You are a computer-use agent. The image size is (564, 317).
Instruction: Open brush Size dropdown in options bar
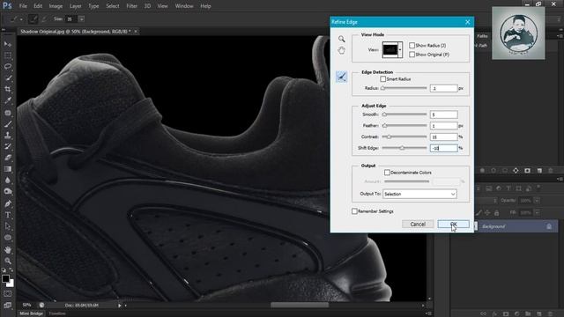[x=82, y=18]
